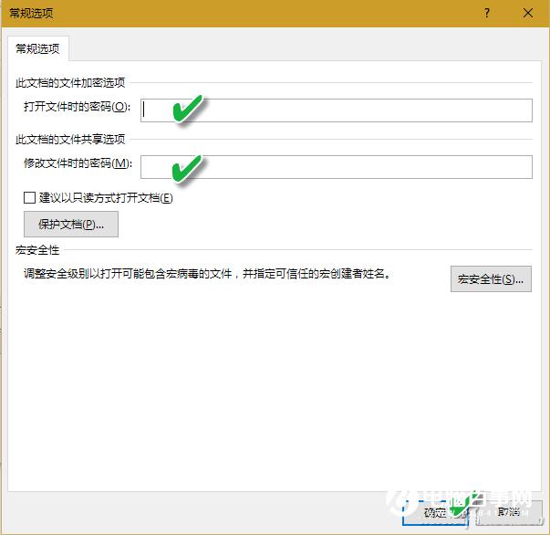Click the help question mark icon
This screenshot has width=550, height=535.
point(487,14)
